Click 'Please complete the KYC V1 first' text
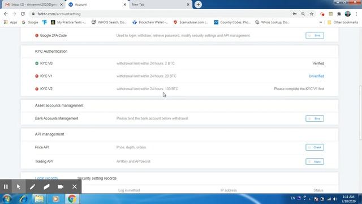 tap(299, 89)
